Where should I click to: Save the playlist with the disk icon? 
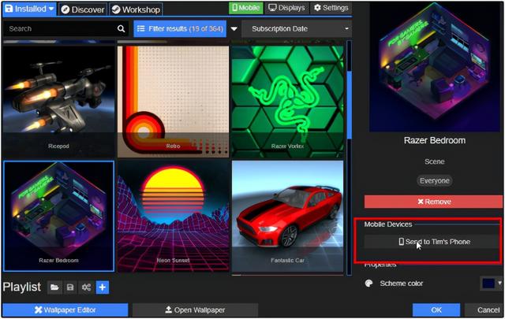click(x=71, y=287)
